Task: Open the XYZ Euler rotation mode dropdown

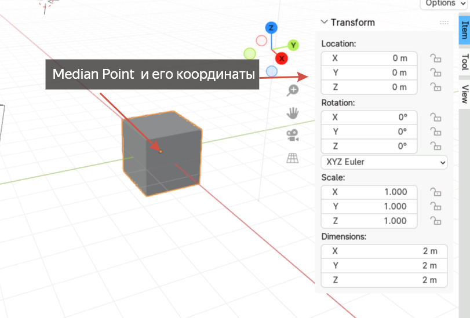Action: click(x=384, y=162)
